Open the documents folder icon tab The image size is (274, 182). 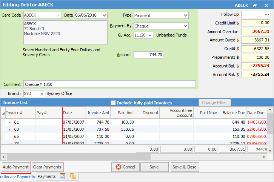tap(73, 176)
